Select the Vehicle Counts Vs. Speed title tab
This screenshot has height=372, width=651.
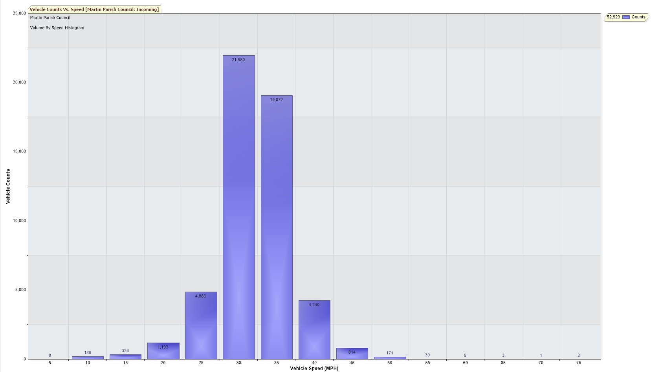[x=94, y=9]
